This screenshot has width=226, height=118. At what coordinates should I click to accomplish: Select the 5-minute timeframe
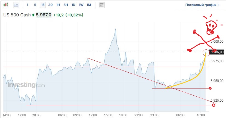[x=35, y=5]
